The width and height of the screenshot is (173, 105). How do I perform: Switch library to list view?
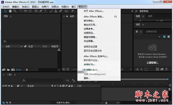pos(169,37)
